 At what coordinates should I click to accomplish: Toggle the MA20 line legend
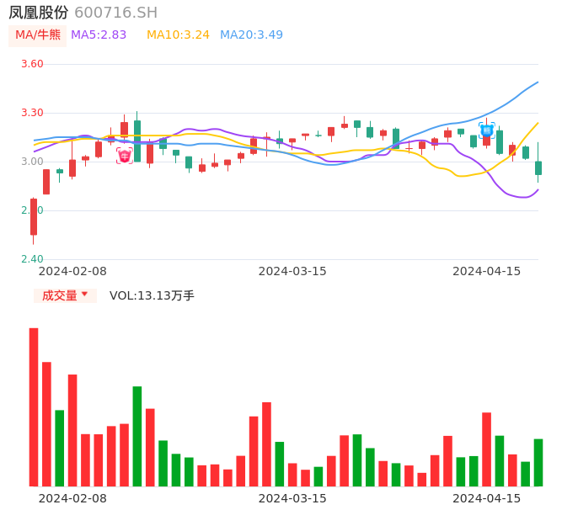[251, 35]
